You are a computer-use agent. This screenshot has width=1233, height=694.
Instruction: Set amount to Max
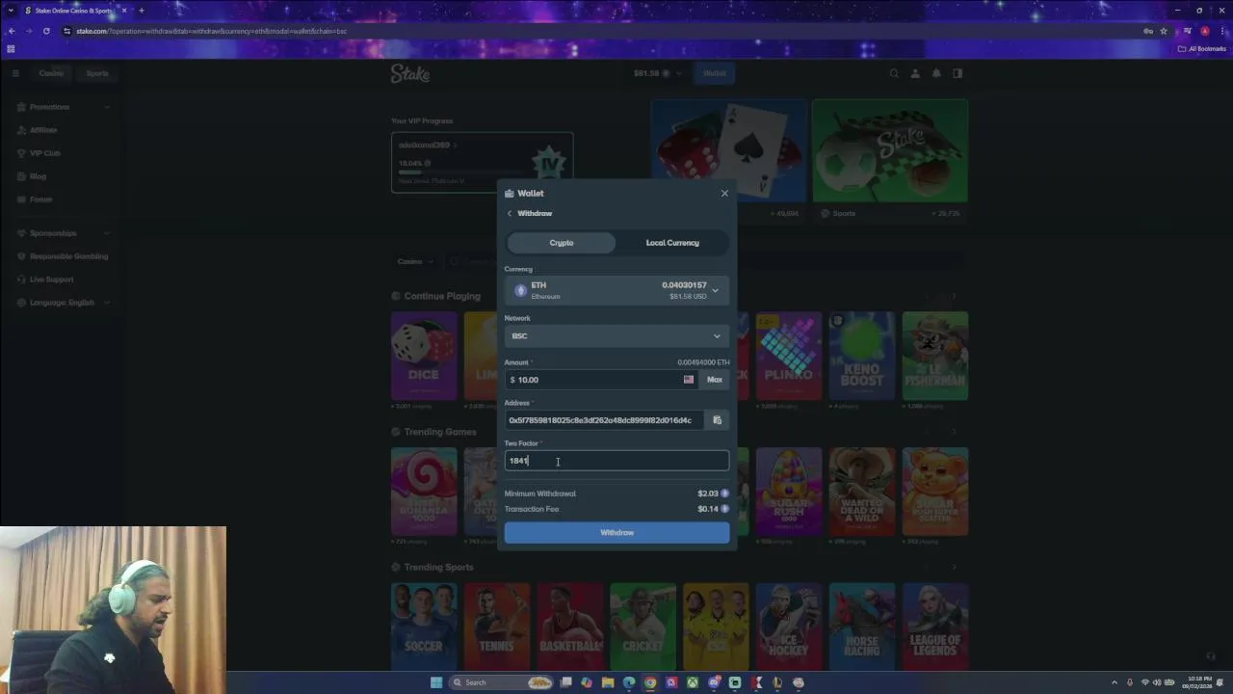(715, 380)
